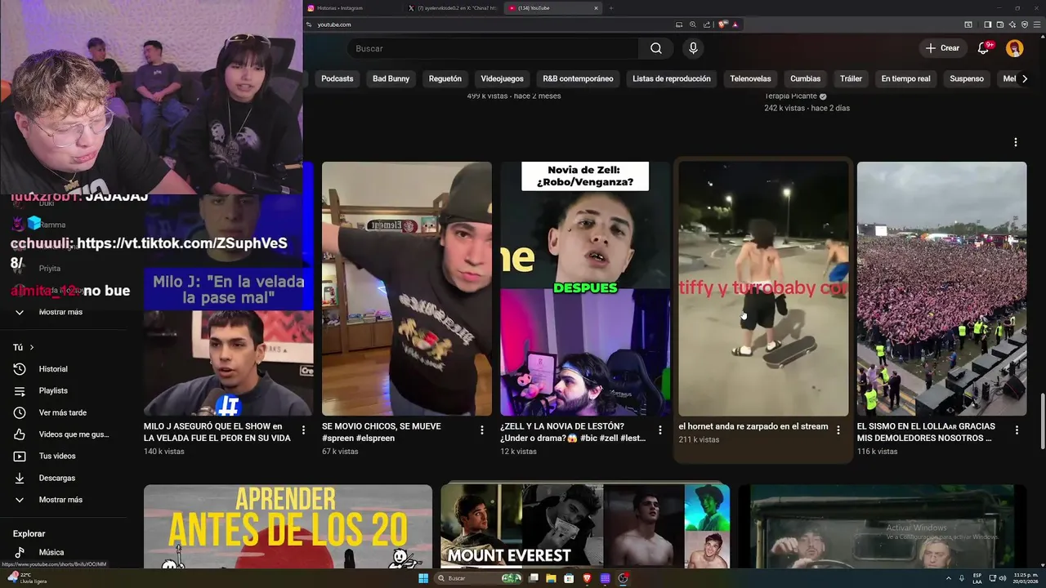Viewport: 1046px width, 588px height.
Task: Open title 'el hornet anda re zarpado en el stream'
Action: coord(753,426)
